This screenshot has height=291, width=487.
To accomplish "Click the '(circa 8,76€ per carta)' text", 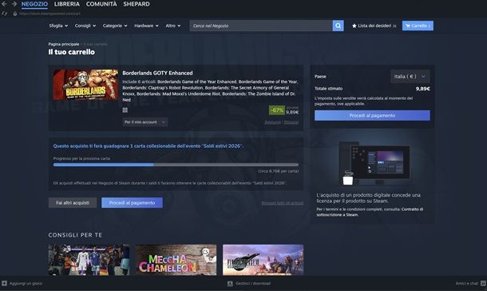I will tap(279, 171).
